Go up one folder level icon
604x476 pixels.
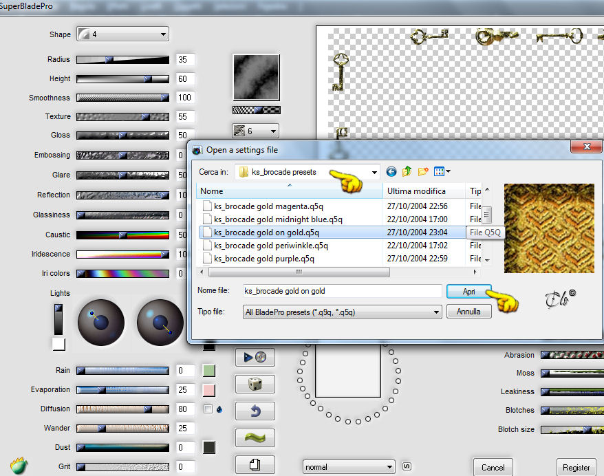coord(407,171)
